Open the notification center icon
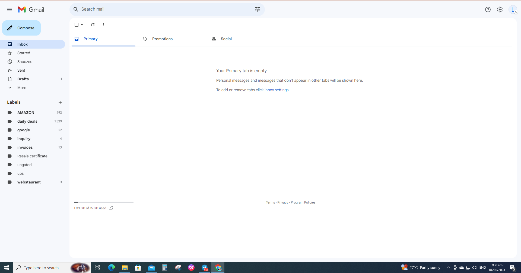Image resolution: width=521 pixels, height=273 pixels. click(x=513, y=268)
